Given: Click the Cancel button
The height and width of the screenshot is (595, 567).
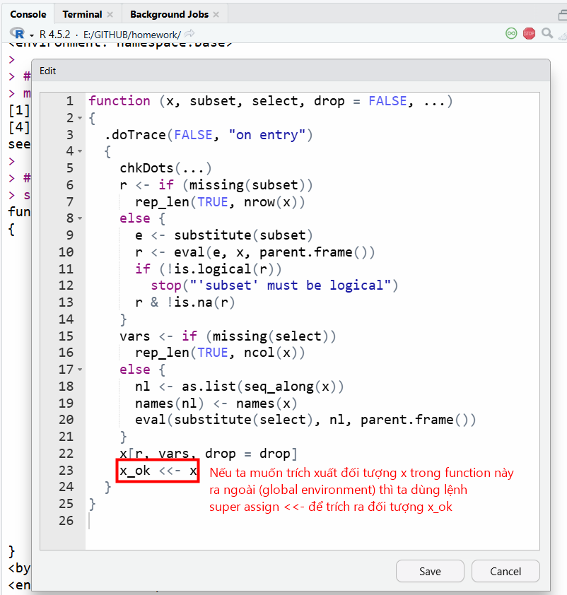Looking at the screenshot, I should coord(505,571).
